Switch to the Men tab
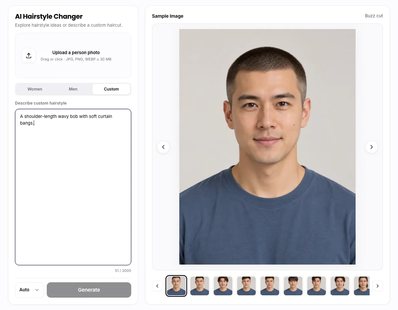 coord(73,89)
